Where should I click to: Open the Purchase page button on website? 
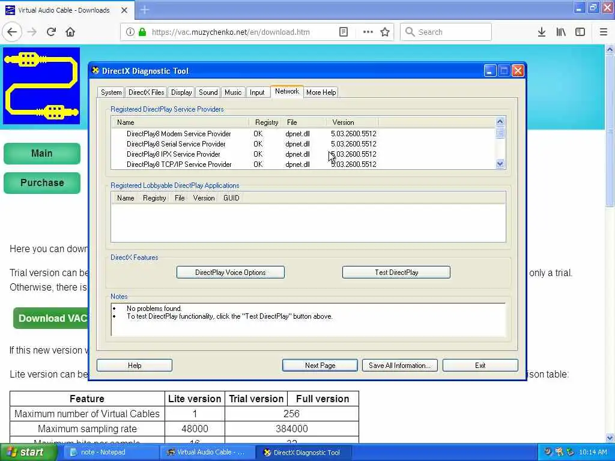tap(42, 182)
